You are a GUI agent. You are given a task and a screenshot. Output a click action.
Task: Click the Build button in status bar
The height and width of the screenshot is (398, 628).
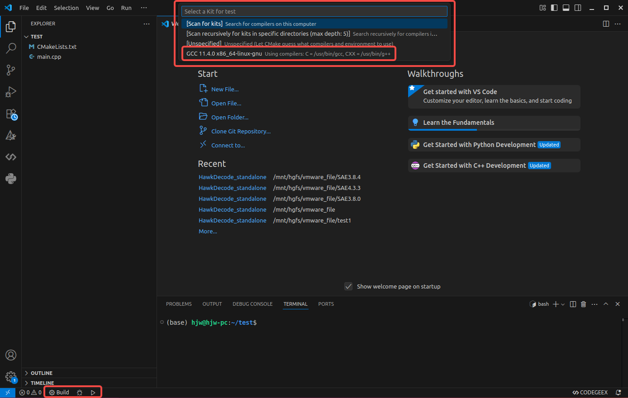coord(59,393)
